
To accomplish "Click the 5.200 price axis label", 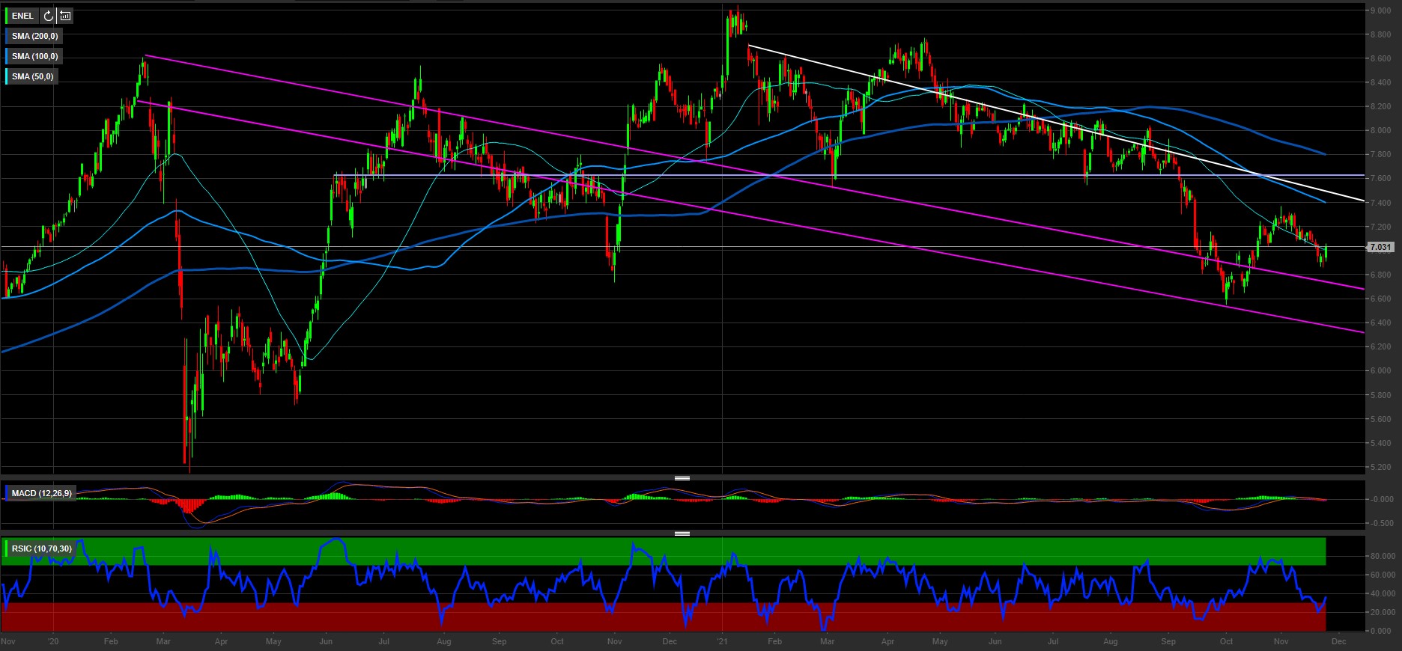I will [x=1381, y=467].
